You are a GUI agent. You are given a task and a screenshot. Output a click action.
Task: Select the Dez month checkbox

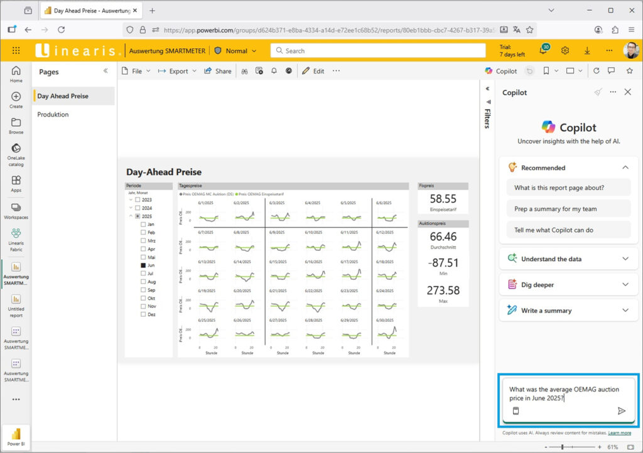[x=143, y=314]
